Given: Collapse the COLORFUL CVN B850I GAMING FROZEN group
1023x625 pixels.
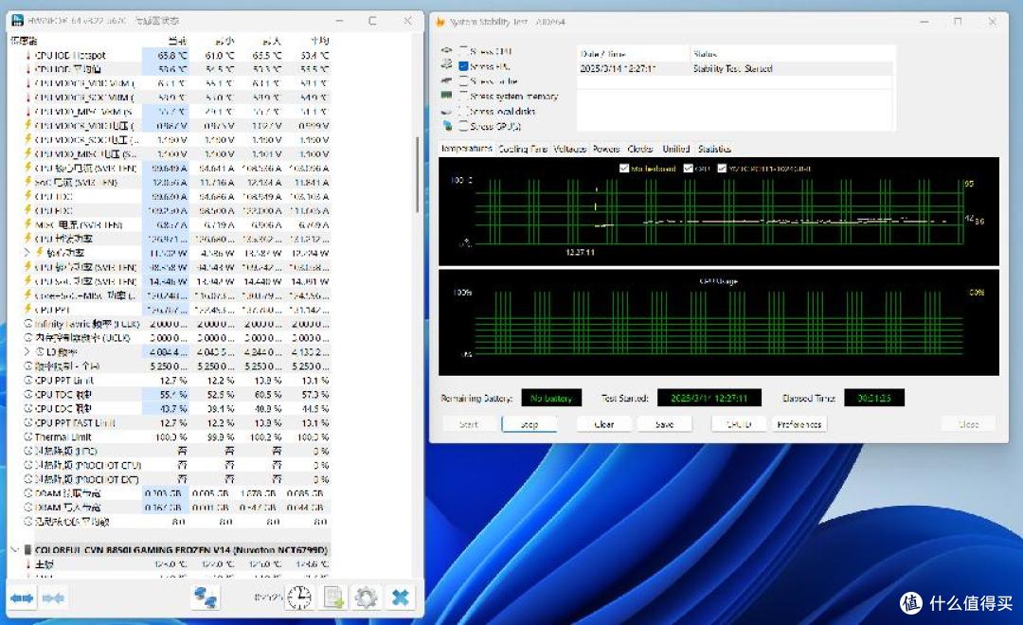Looking at the screenshot, I should coord(15,549).
